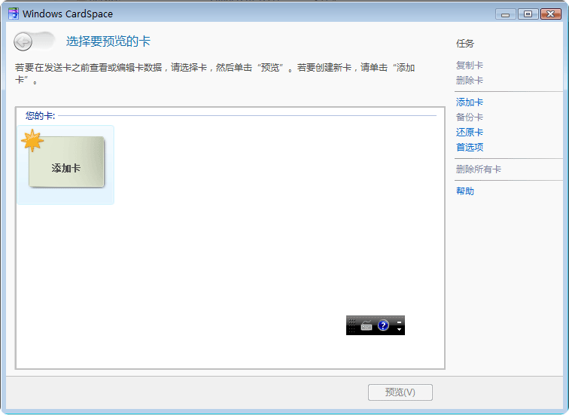Click the CardSpace icon in title bar
This screenshot has height=415, width=569.
tap(14, 14)
